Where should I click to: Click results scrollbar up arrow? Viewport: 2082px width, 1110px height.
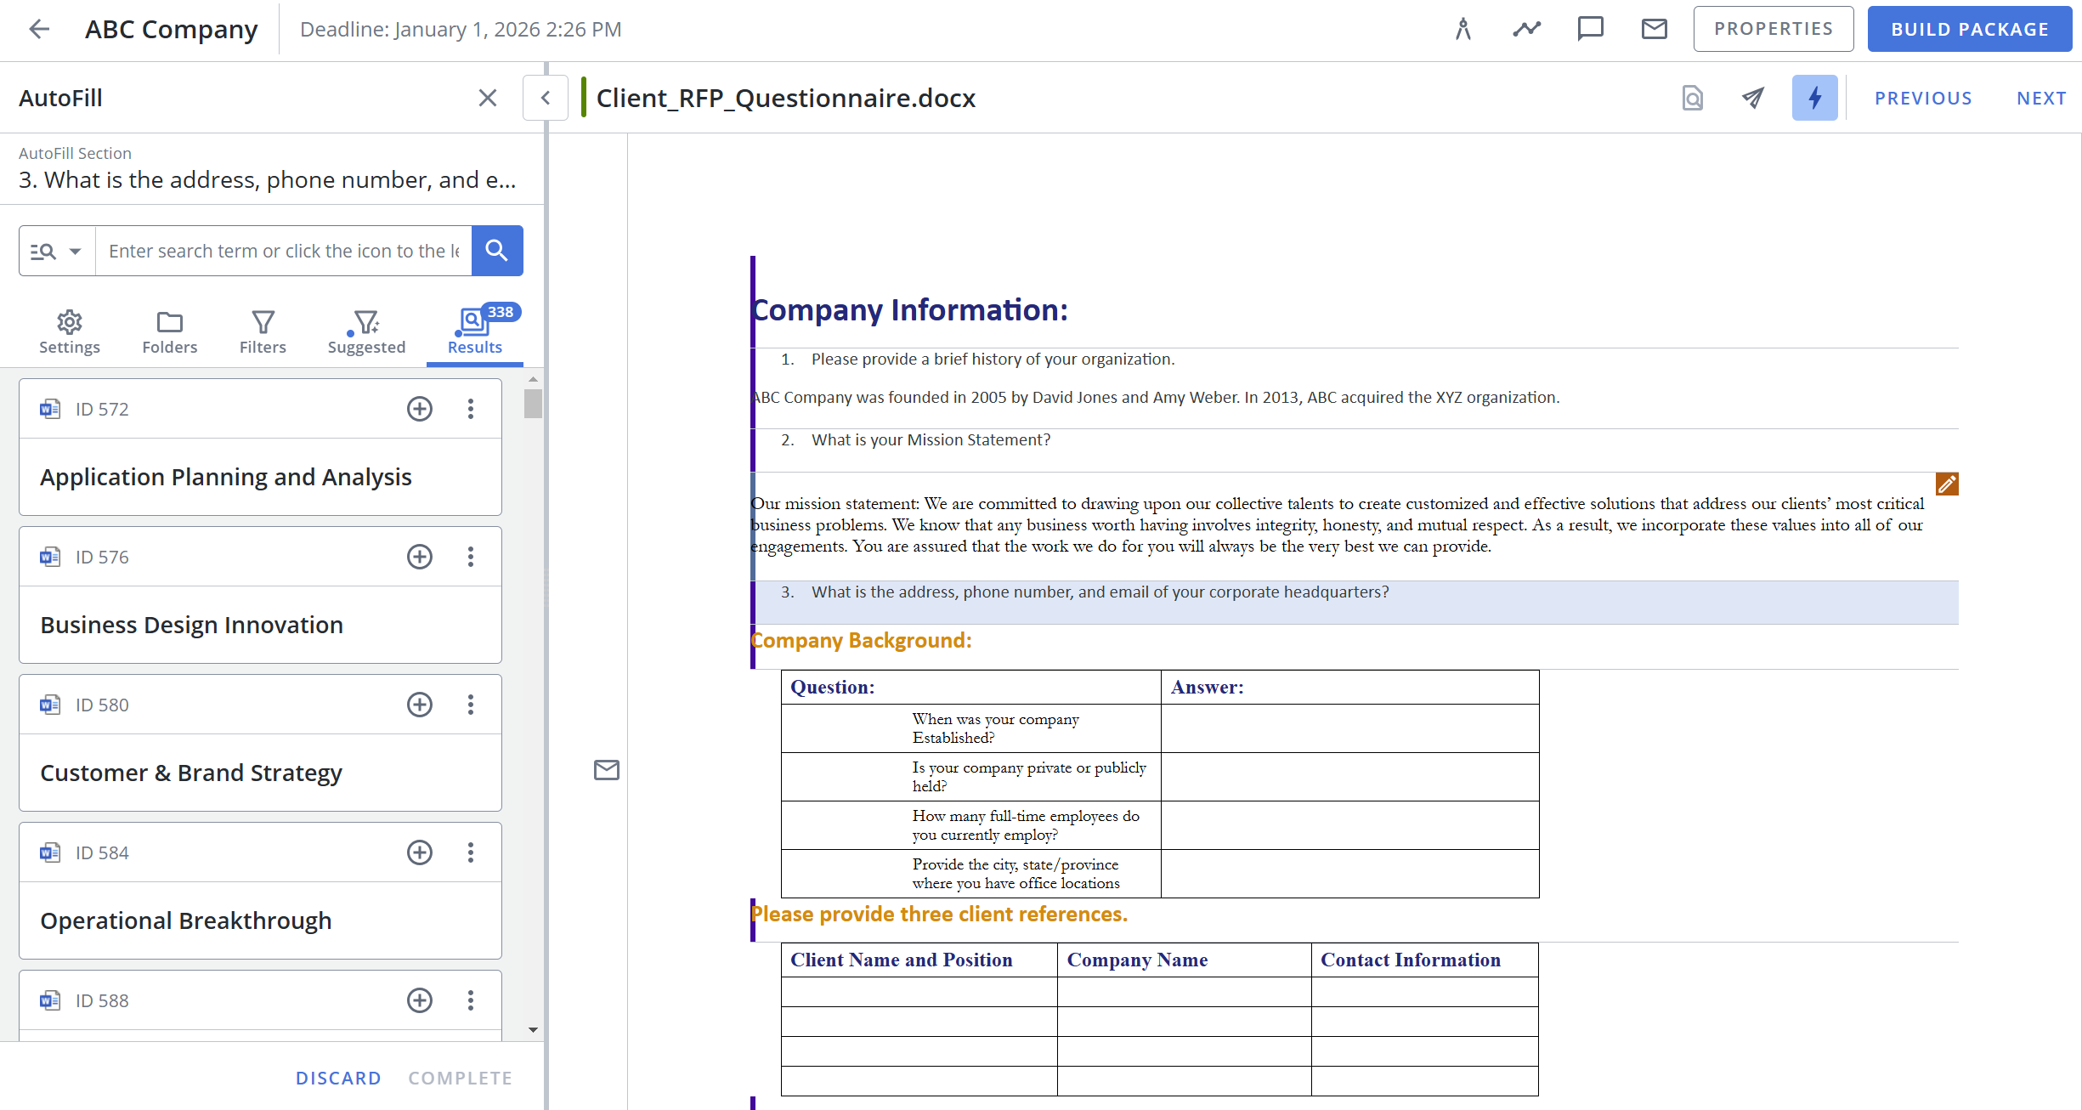point(533,379)
